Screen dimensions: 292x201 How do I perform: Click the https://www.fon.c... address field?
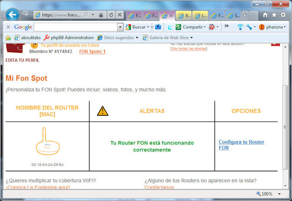coord(61,15)
